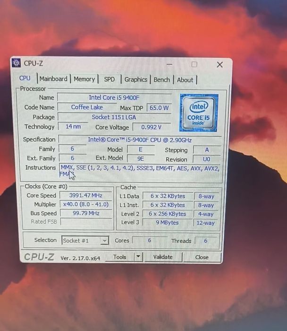
Task: Open the Tools dropdown arrow
Action: [x=138, y=257]
